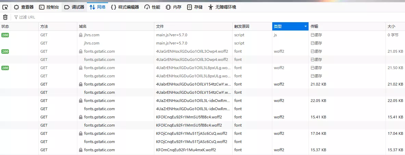The height and width of the screenshot is (155, 405).
Task: Click 15.37 KB transfer cell
Action: (318, 150)
